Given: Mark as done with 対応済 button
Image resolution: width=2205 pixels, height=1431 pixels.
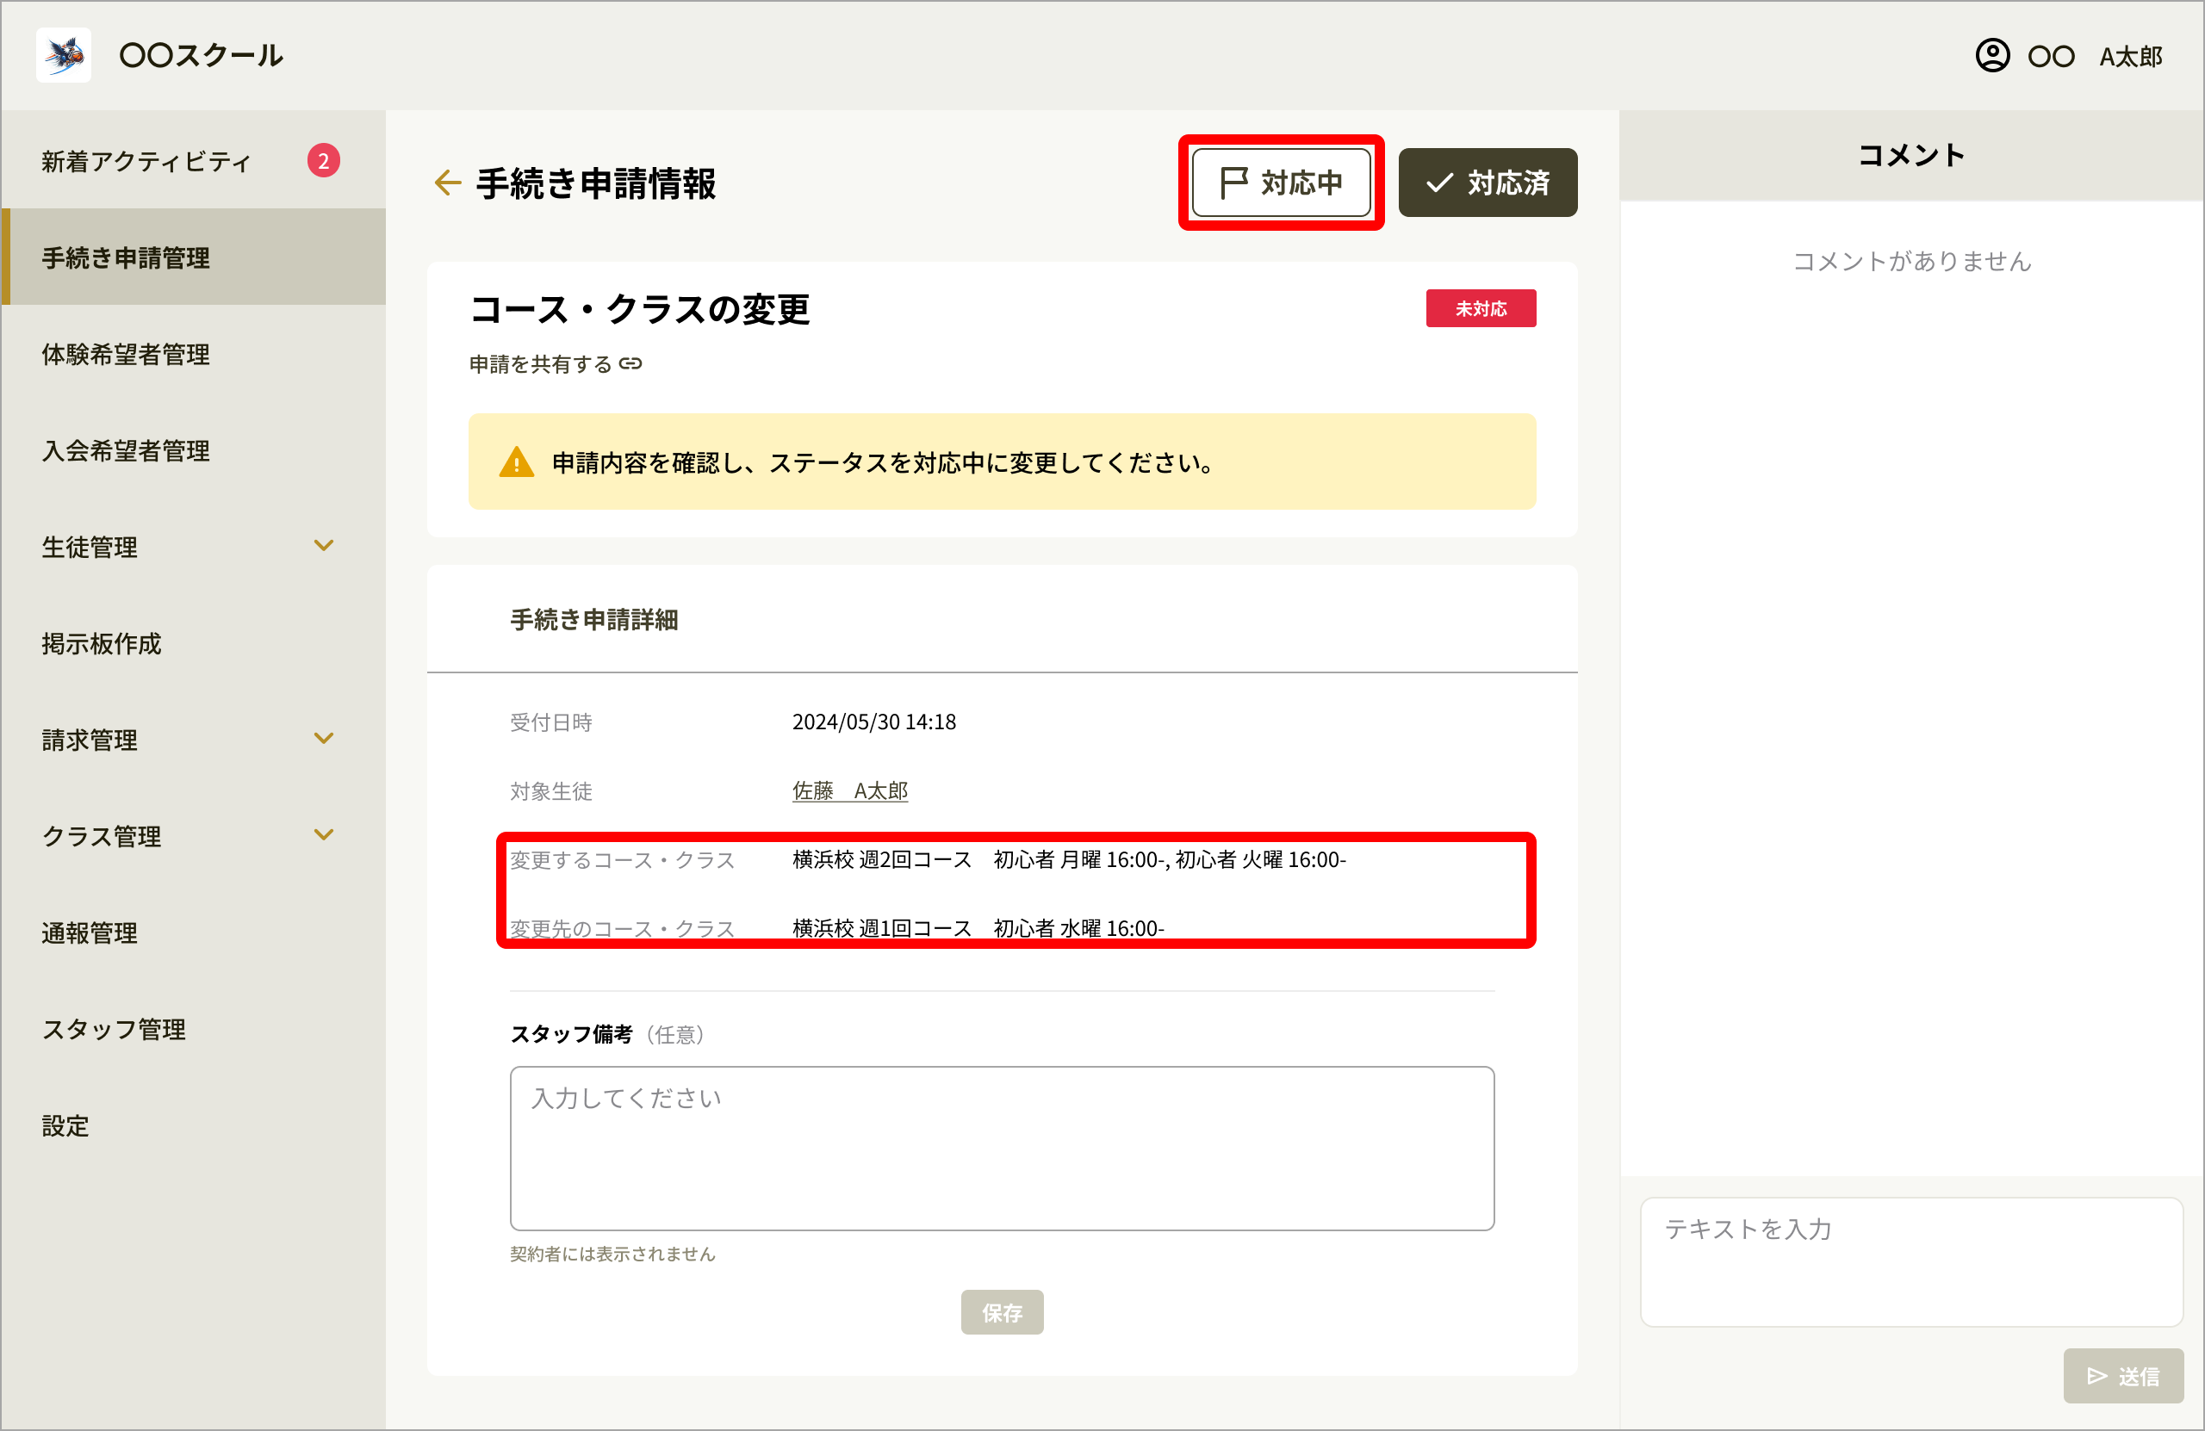Looking at the screenshot, I should click(x=1487, y=183).
